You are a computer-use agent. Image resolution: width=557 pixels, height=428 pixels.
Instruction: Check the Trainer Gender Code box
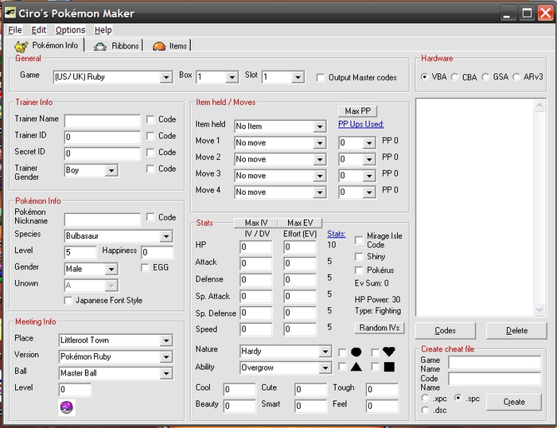[x=150, y=169]
